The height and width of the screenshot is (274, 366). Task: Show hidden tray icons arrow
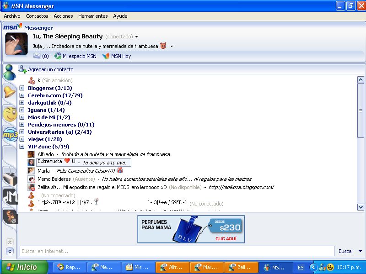313,267
